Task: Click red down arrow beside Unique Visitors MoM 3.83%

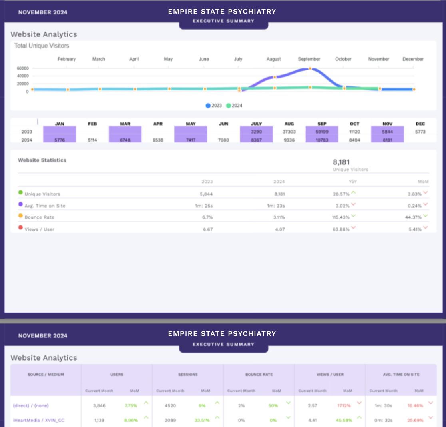Action: click(x=425, y=193)
